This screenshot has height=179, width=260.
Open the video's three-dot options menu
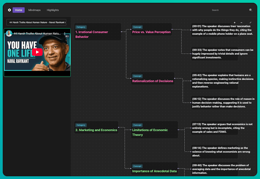click(x=65, y=34)
